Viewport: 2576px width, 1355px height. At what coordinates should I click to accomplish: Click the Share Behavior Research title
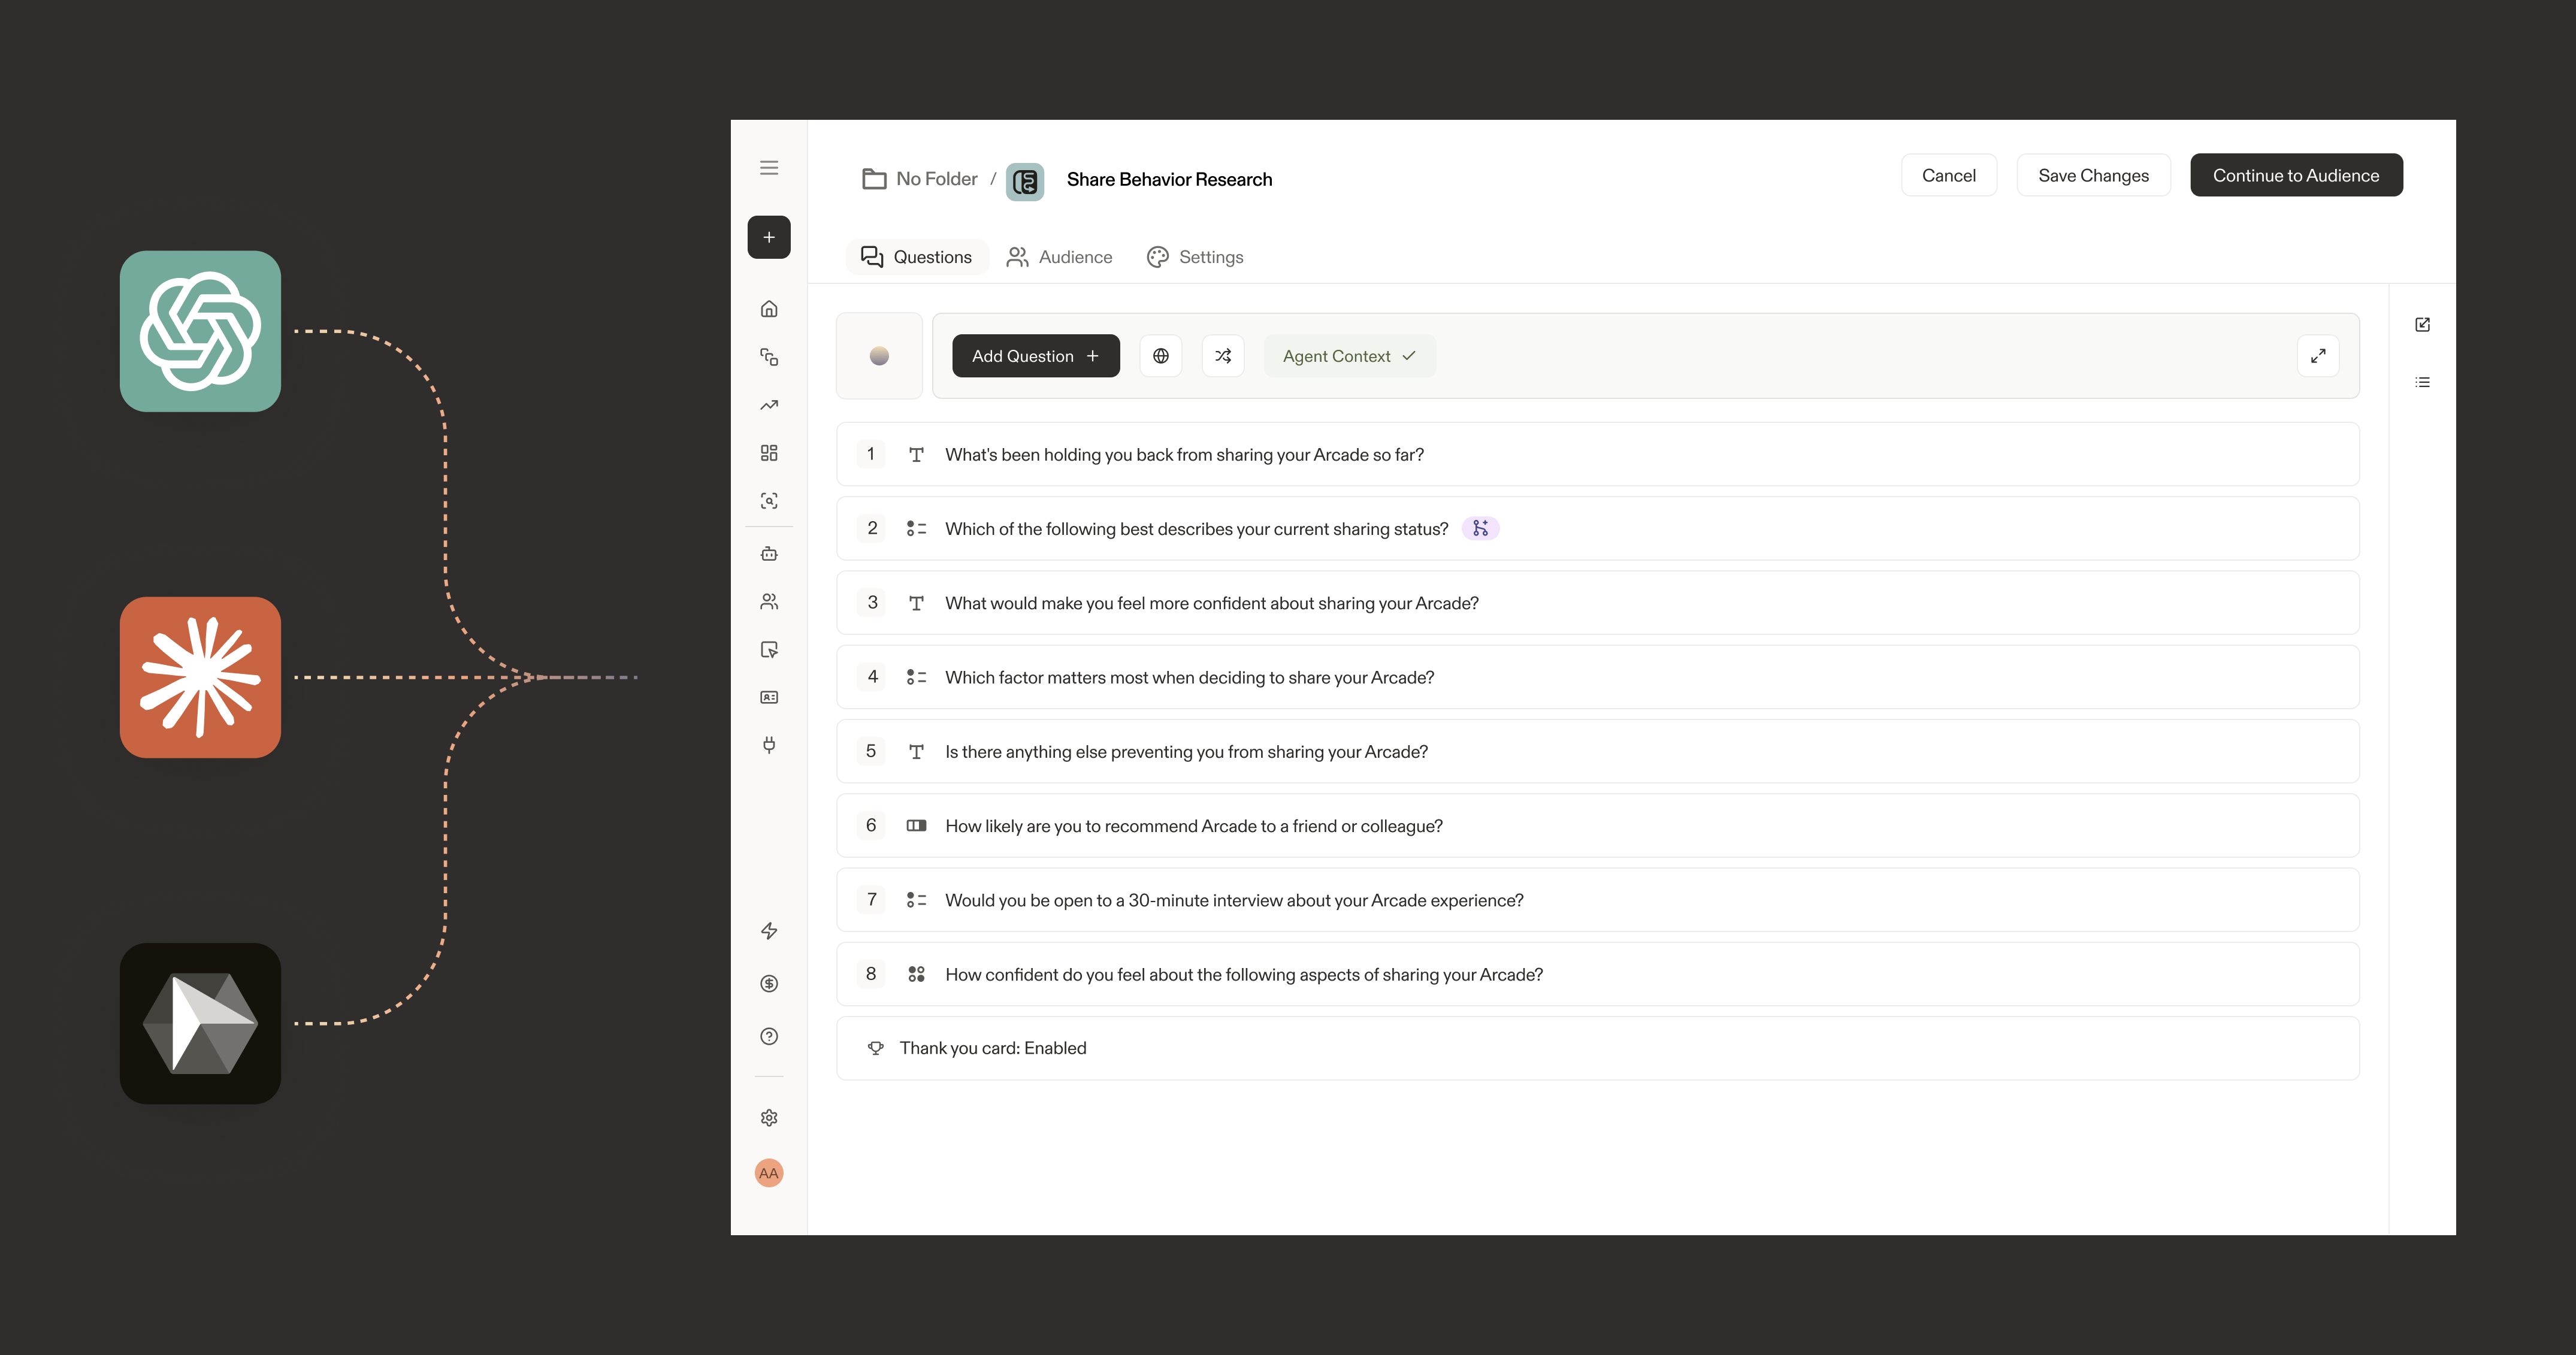(1169, 180)
